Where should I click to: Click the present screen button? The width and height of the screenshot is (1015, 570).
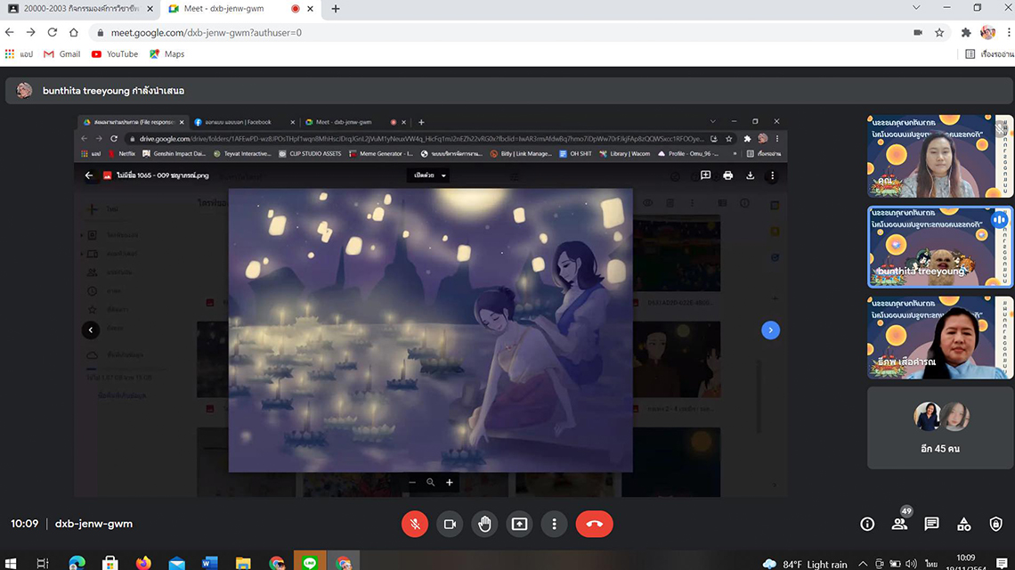tap(519, 524)
